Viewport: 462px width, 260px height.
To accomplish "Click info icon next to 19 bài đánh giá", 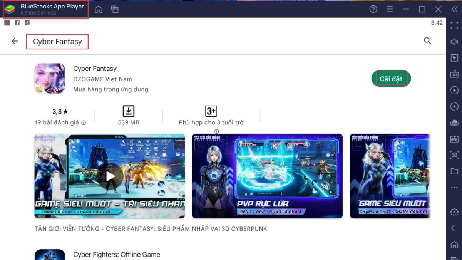I will pos(84,122).
